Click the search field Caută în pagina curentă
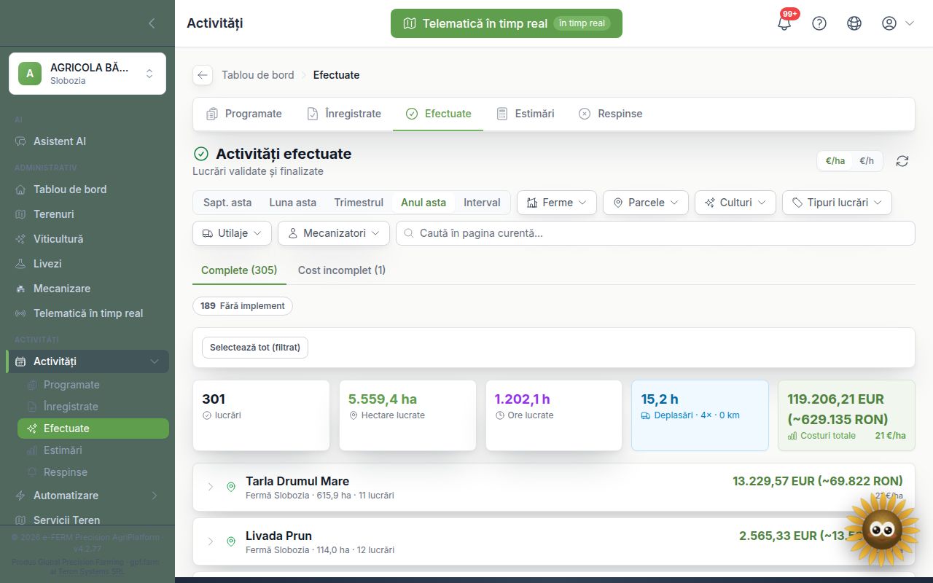Screen dimensions: 933x583 [655, 233]
